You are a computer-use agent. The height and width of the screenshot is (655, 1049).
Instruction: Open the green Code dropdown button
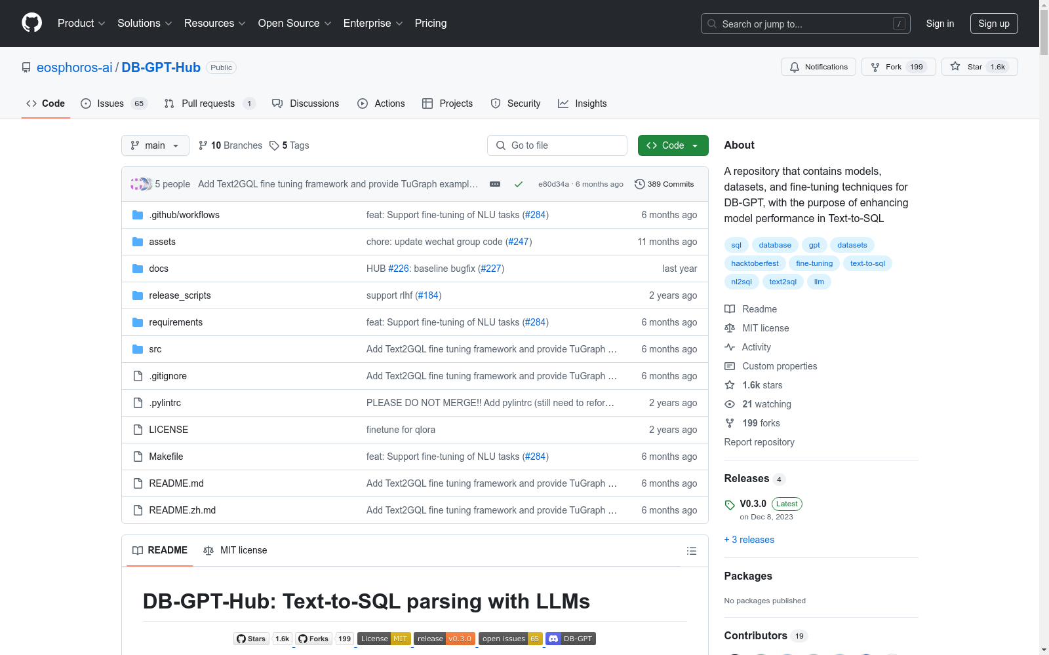[x=673, y=145]
